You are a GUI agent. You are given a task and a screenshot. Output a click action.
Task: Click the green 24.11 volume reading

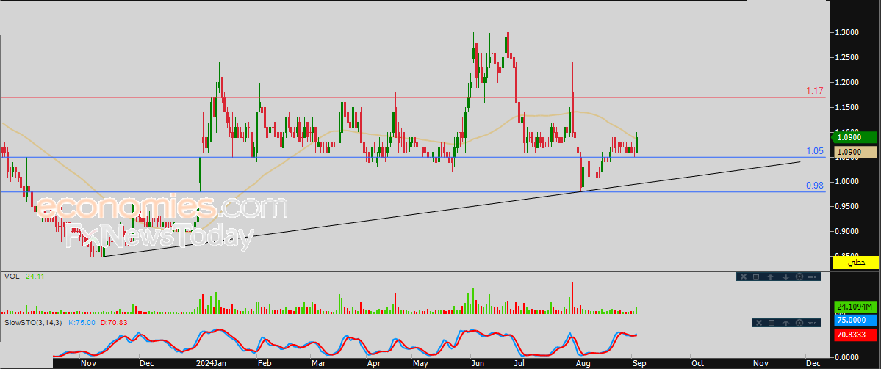pyautogui.click(x=35, y=277)
